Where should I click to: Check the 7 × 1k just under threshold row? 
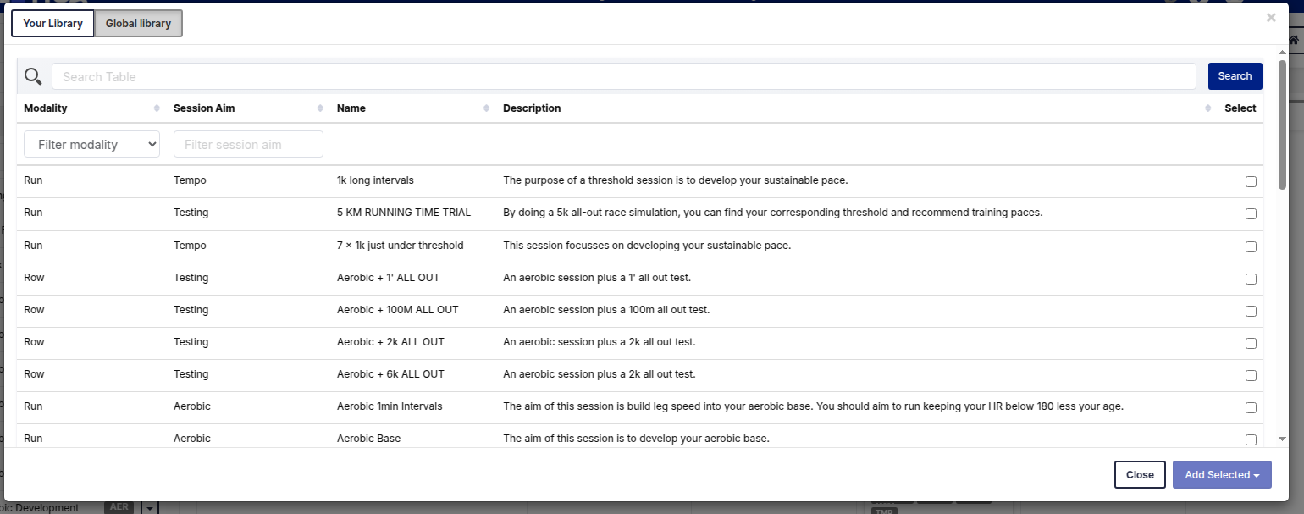click(1251, 246)
